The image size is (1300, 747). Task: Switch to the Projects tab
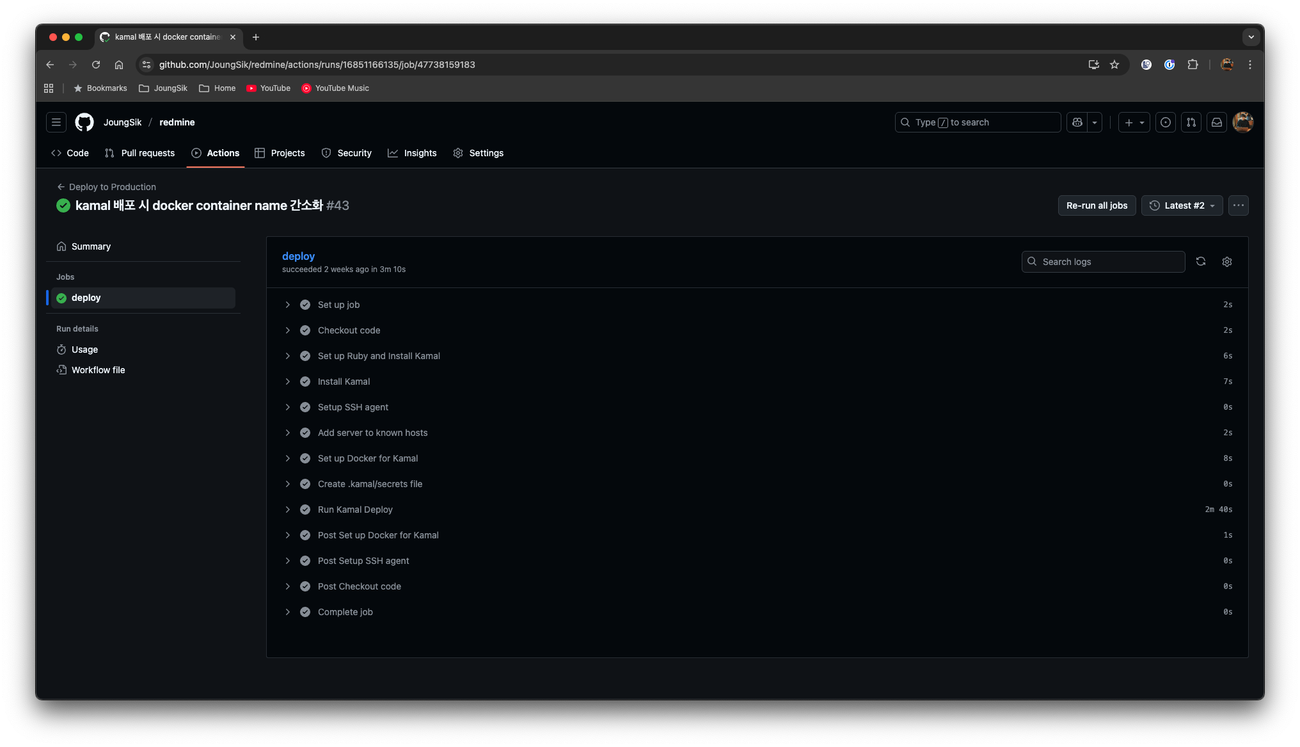tap(280, 153)
